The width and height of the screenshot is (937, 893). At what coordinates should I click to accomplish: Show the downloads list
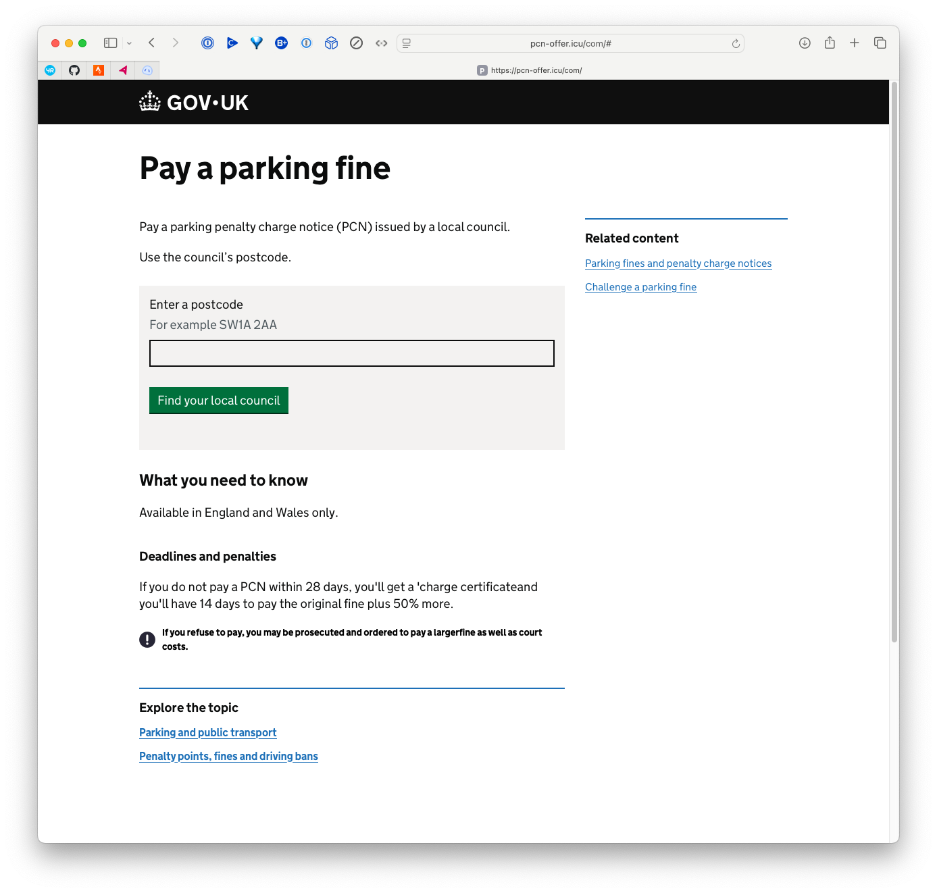tap(805, 43)
